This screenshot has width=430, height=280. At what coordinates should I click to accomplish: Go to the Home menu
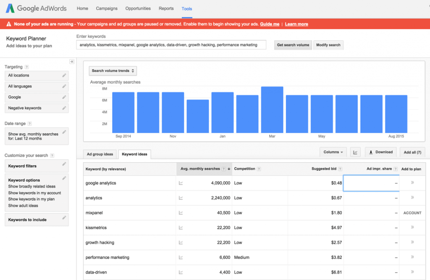pyautogui.click(x=82, y=8)
